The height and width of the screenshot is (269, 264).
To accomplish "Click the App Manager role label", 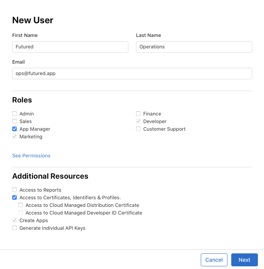I will pyautogui.click(x=35, y=129).
